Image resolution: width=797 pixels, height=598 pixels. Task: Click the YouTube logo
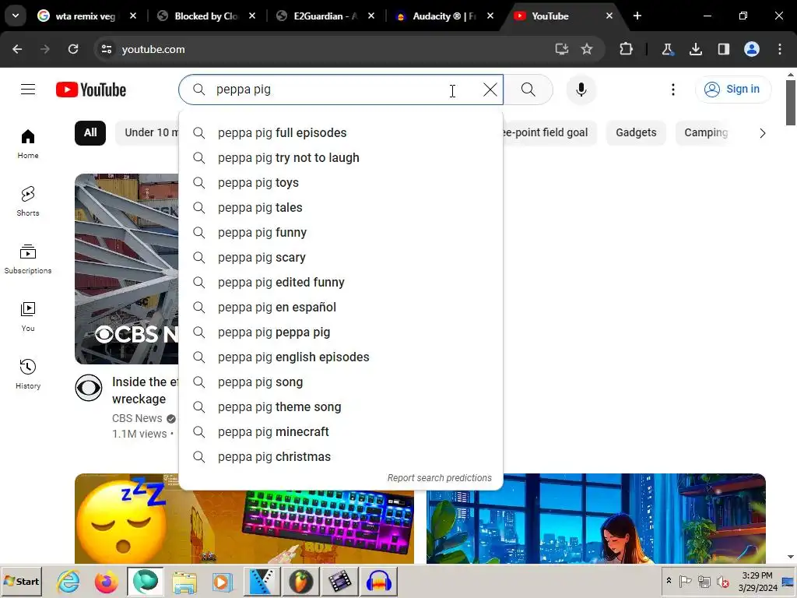click(x=91, y=90)
